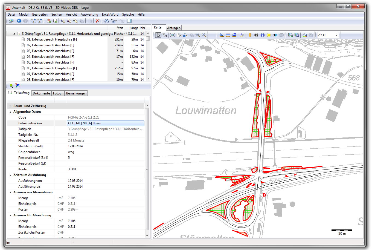Open the Dokumente tab
372x250 pixels.
pos(41,93)
